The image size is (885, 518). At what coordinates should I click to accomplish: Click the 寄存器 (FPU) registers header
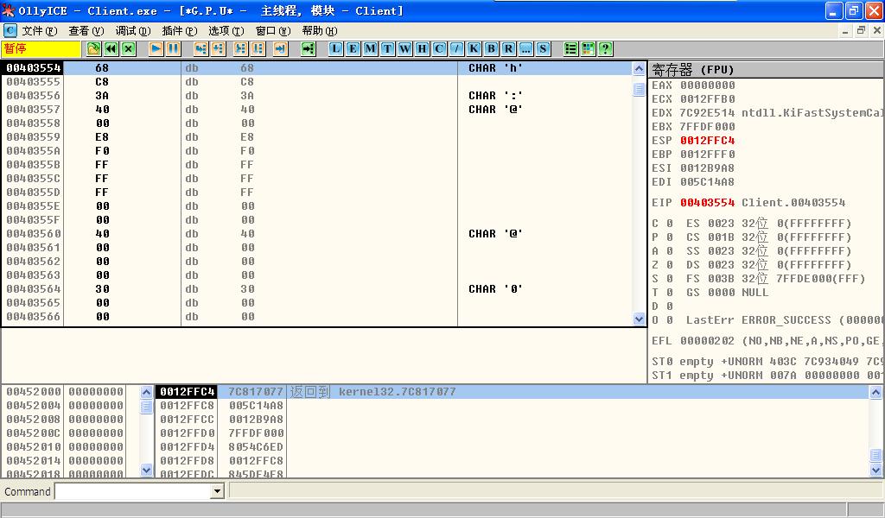(766, 70)
